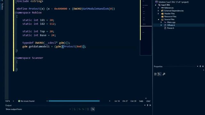
Task: Close the Output panel
Action: pyautogui.click(x=150, y=105)
